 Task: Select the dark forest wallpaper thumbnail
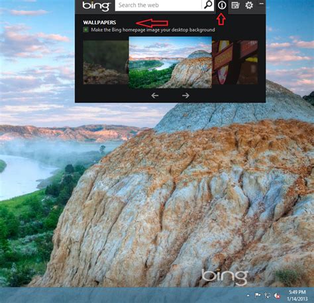[106, 62]
